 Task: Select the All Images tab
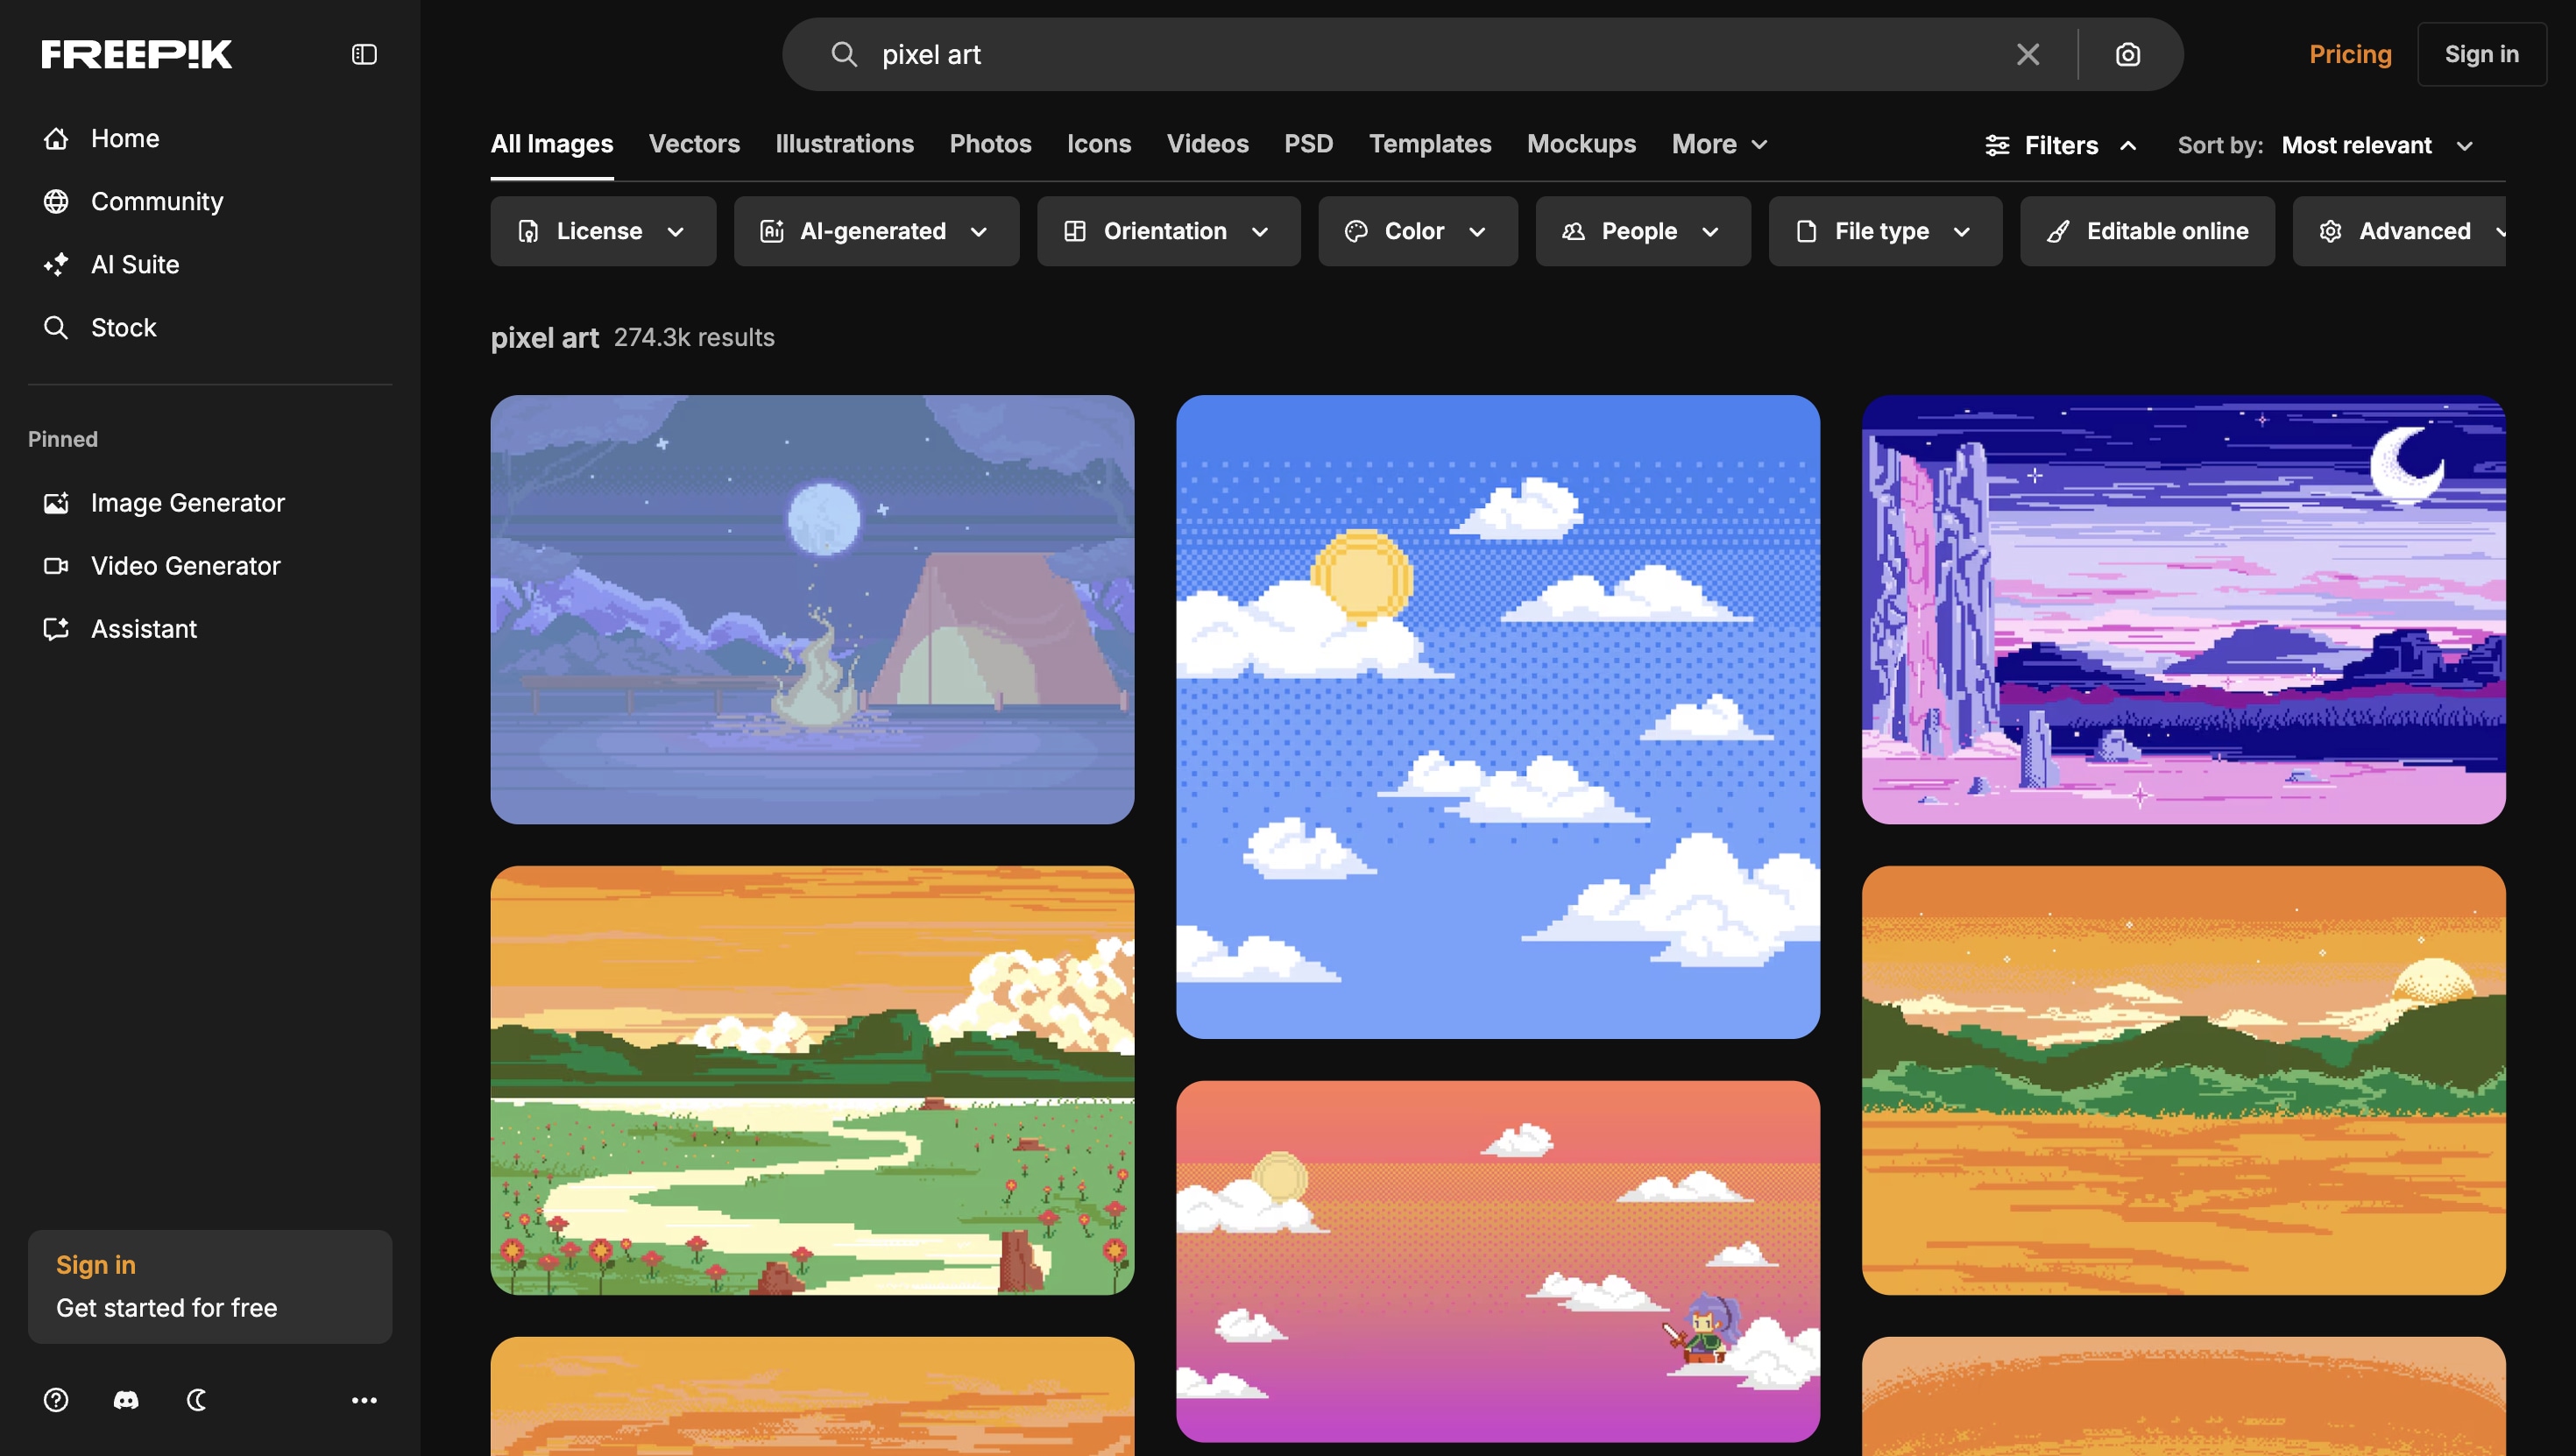pyautogui.click(x=551, y=144)
